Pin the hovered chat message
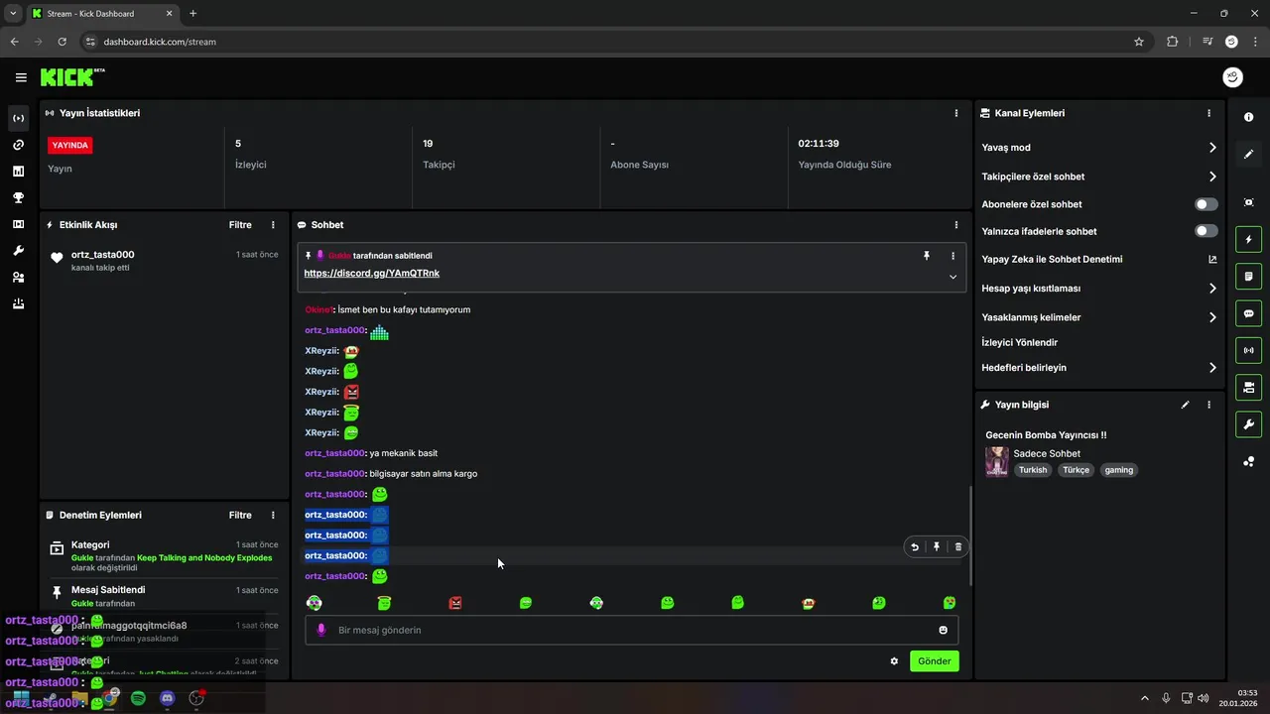 (937, 546)
